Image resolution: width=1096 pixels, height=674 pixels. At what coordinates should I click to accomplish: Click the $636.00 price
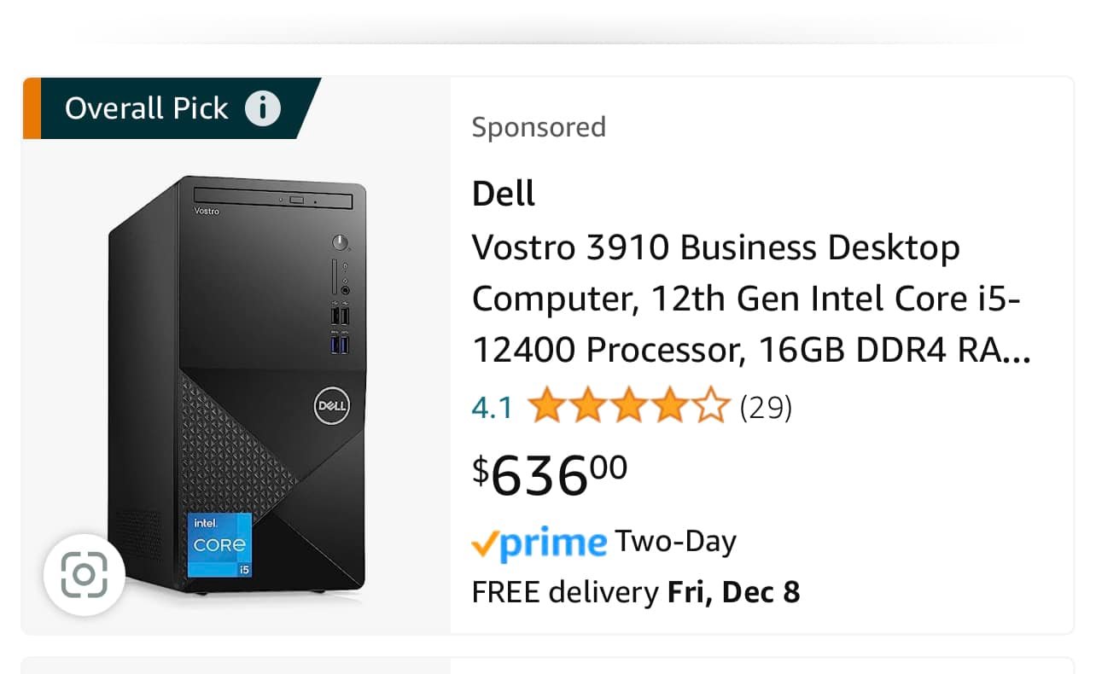point(551,474)
